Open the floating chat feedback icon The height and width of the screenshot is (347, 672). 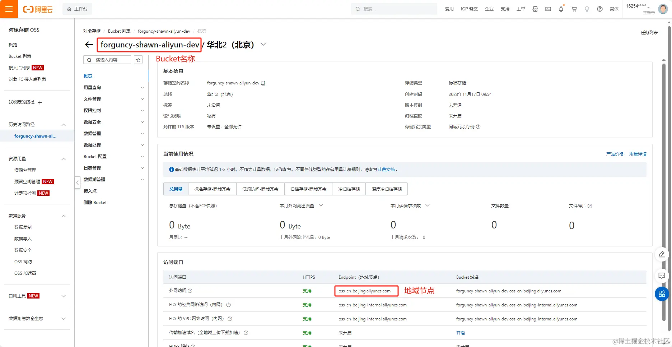point(662,276)
